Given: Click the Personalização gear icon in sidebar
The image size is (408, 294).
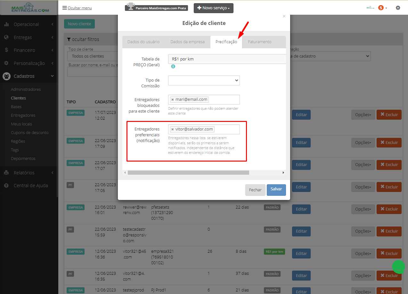Looking at the screenshot, I should coord(6,63).
